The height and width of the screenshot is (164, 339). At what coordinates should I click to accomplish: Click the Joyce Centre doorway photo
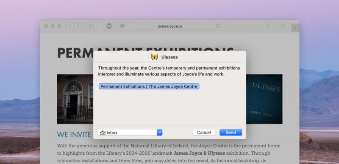(x=75, y=99)
